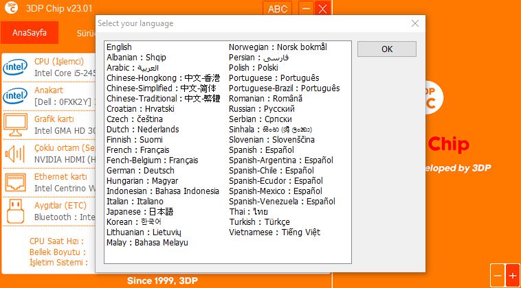521x288 pixels.
Task: Select Portuguese : Português entry
Action: coord(274,78)
